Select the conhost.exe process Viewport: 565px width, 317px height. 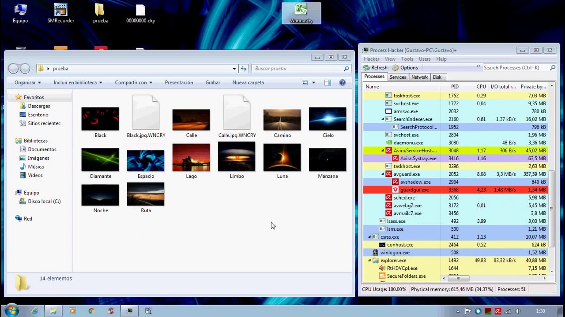coord(456,245)
